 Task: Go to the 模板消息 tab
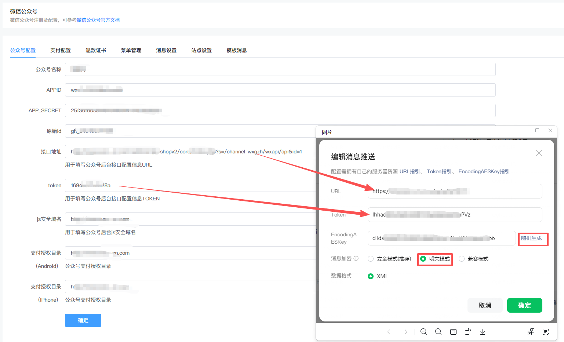tap(237, 50)
